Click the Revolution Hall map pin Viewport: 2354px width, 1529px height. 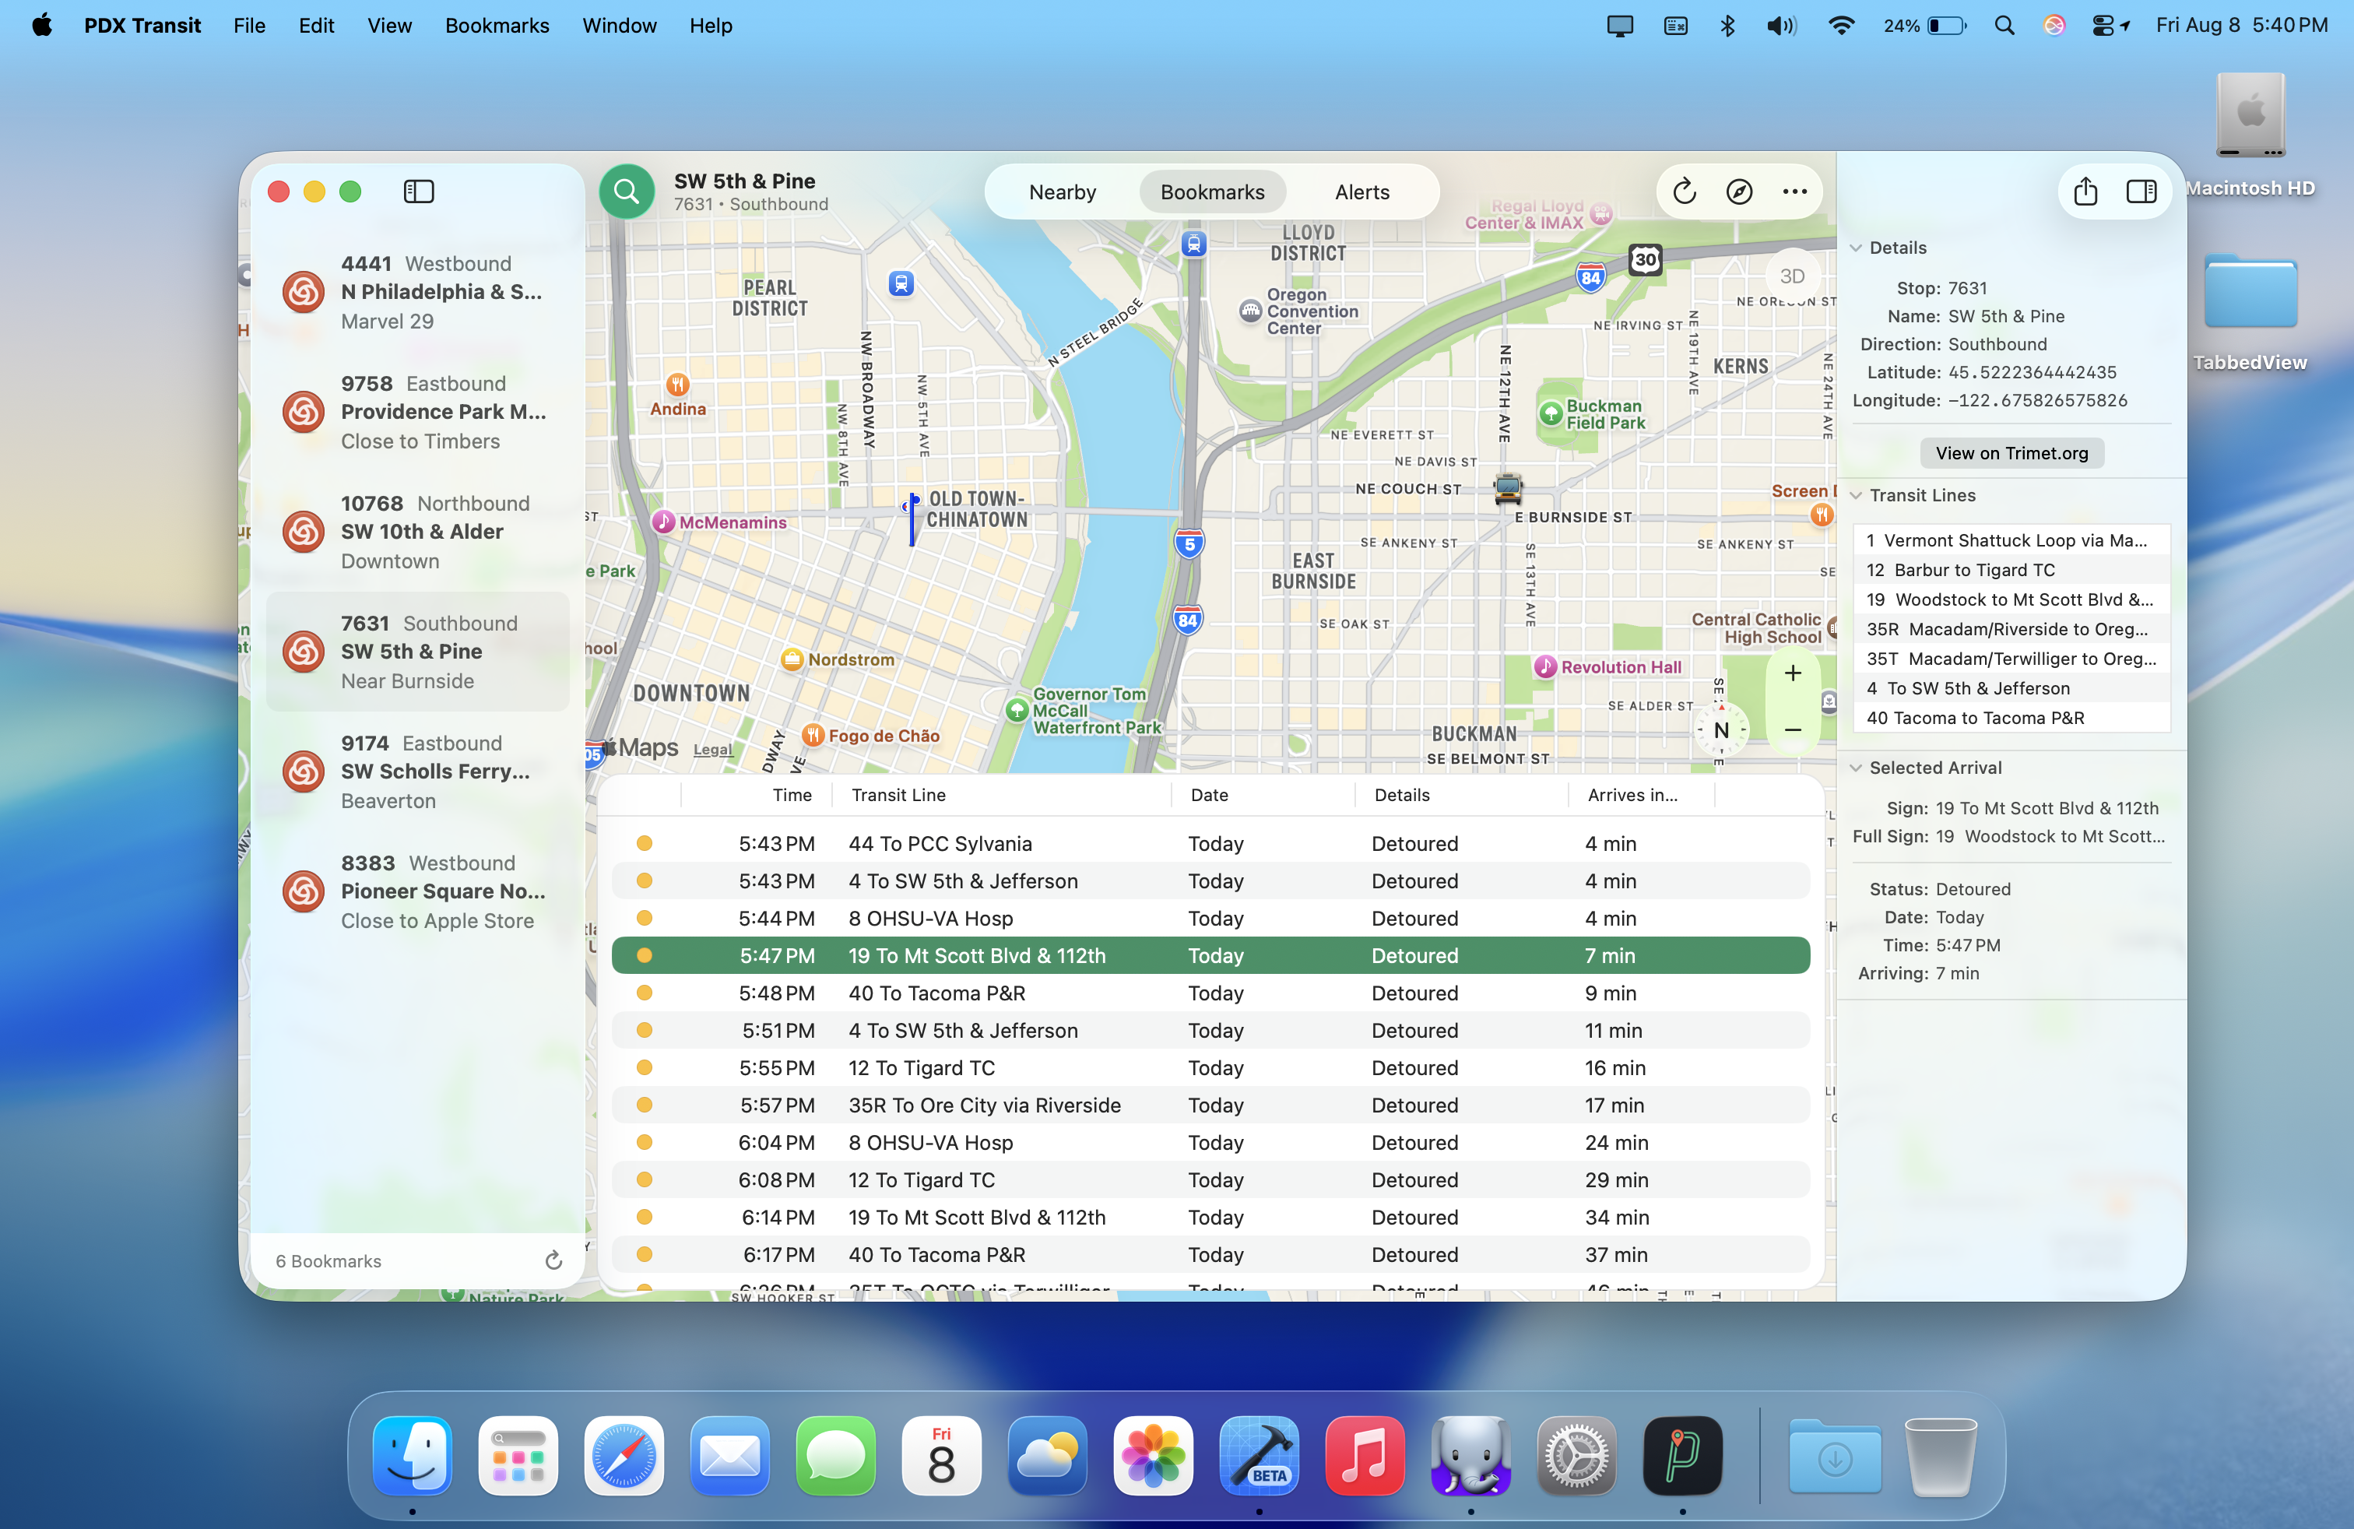click(x=1545, y=666)
